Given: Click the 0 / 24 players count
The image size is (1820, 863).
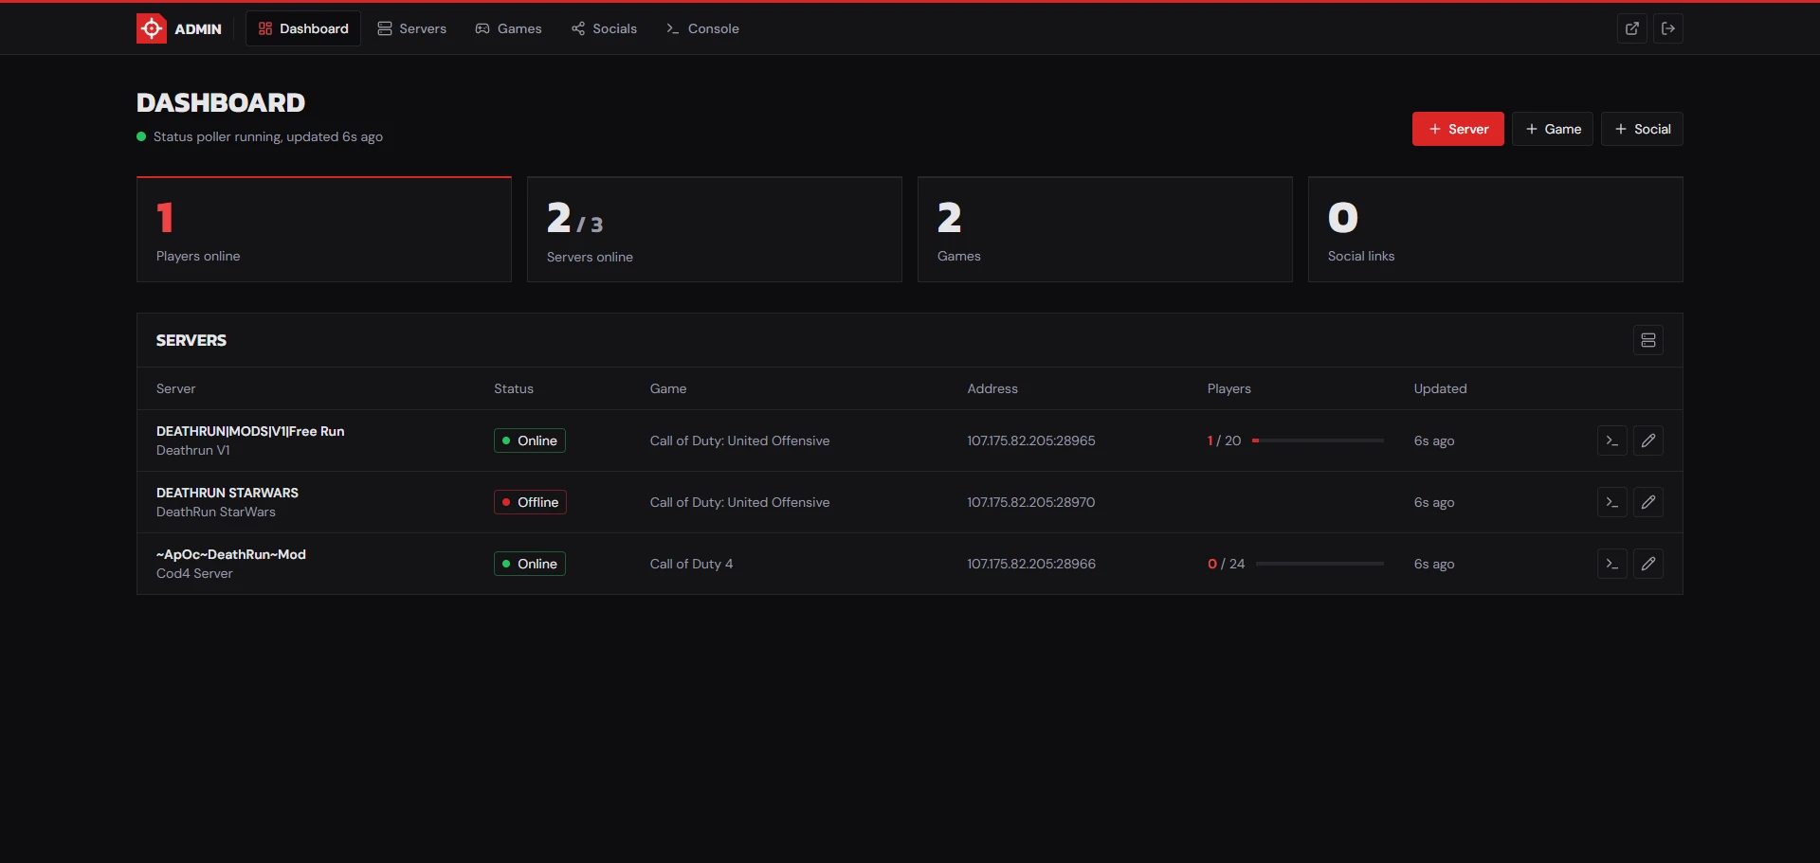Looking at the screenshot, I should tap(1226, 564).
